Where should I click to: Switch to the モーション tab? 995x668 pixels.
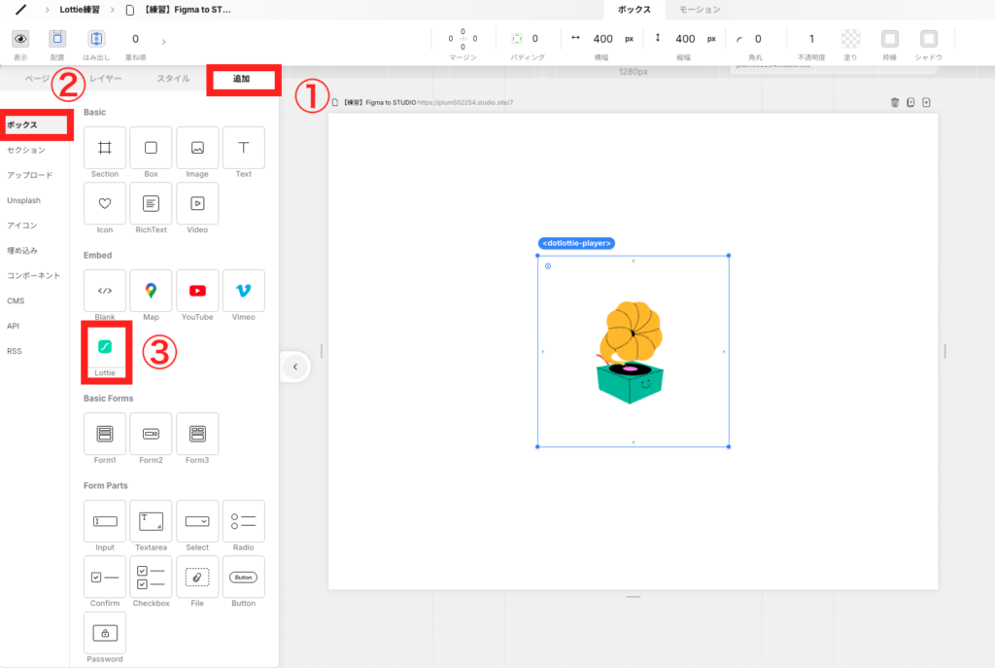tap(700, 10)
